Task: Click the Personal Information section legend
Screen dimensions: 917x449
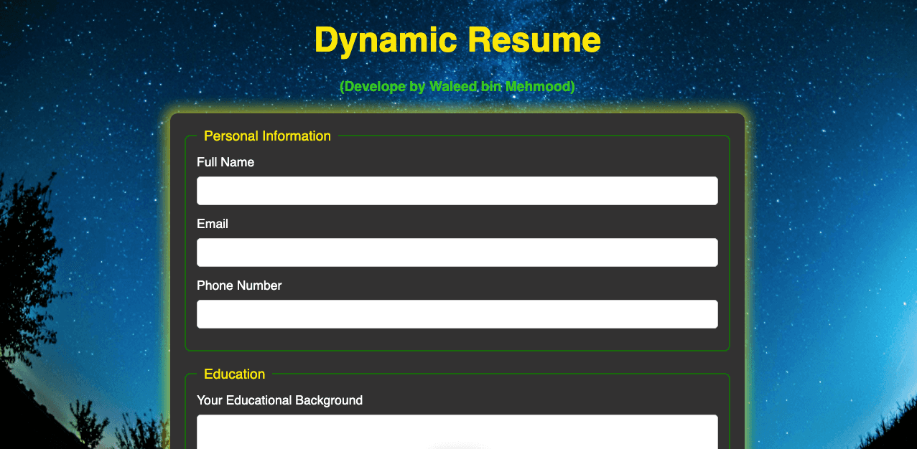Action: (x=267, y=136)
